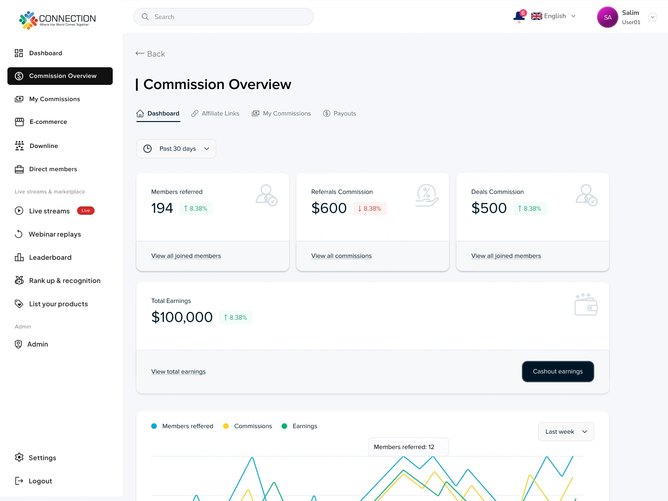
Task: Toggle Commissions yellow legend dot
Action: [x=226, y=426]
